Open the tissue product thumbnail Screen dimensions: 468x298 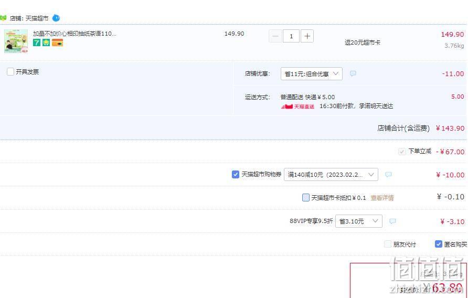pos(16,41)
